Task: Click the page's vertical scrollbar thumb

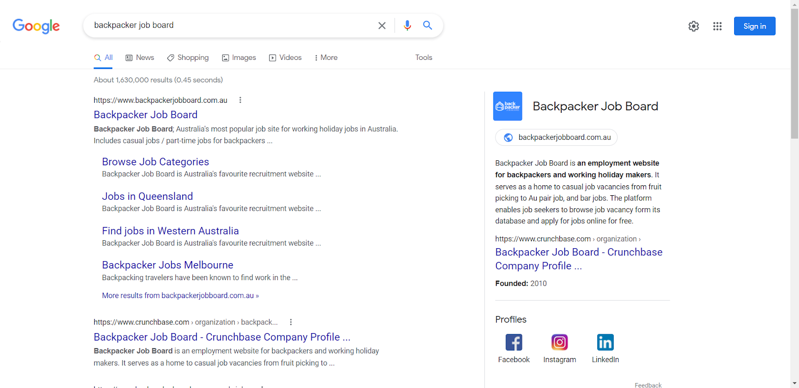Action: click(795, 73)
